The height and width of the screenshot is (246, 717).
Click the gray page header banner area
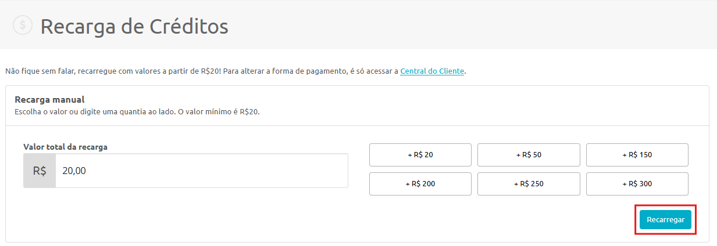click(358, 24)
